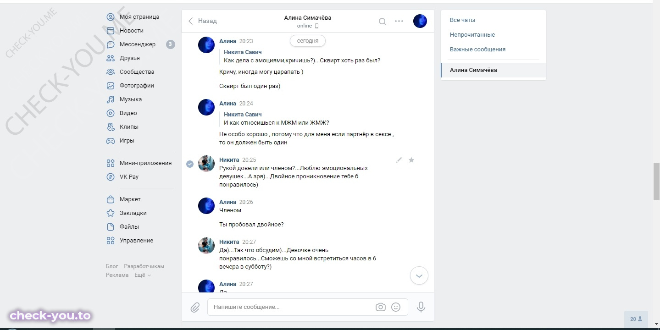Open the Музыка music note icon

(110, 99)
